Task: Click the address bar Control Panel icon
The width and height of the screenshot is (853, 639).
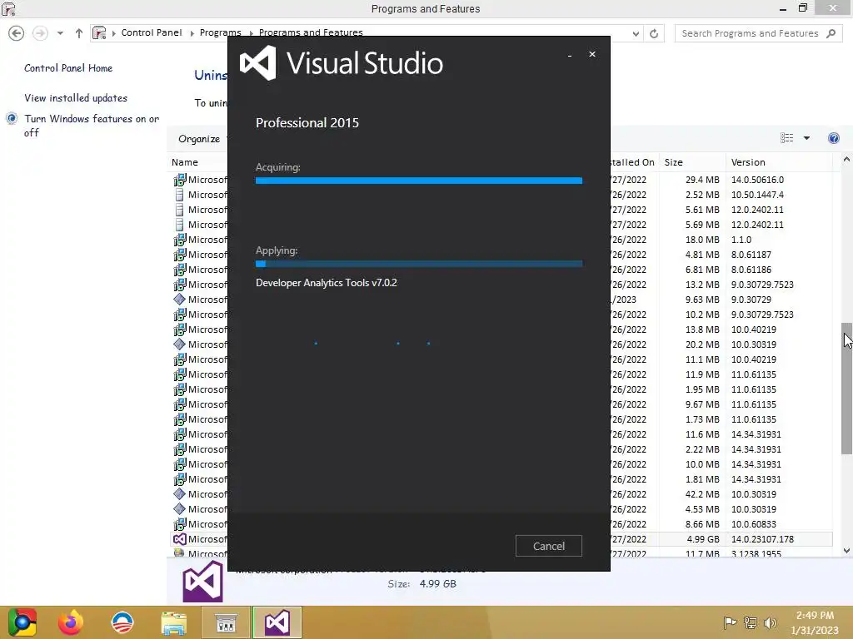Action: (x=99, y=33)
